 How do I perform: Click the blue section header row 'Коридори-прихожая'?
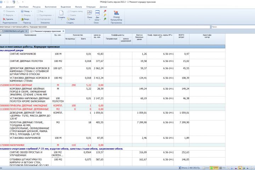(113, 47)
